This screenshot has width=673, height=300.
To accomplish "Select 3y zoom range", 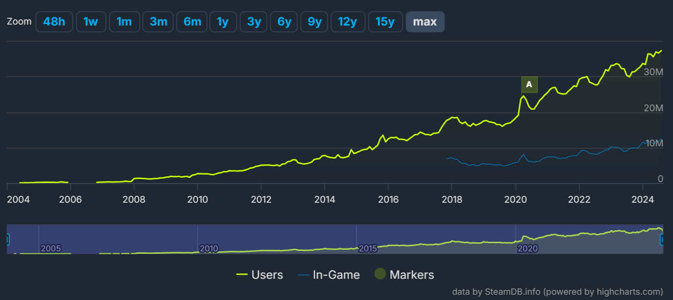I will pyautogui.click(x=254, y=22).
